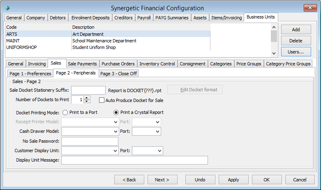Open the Debtors tab
The height and width of the screenshot is (190, 321).
coord(58,18)
